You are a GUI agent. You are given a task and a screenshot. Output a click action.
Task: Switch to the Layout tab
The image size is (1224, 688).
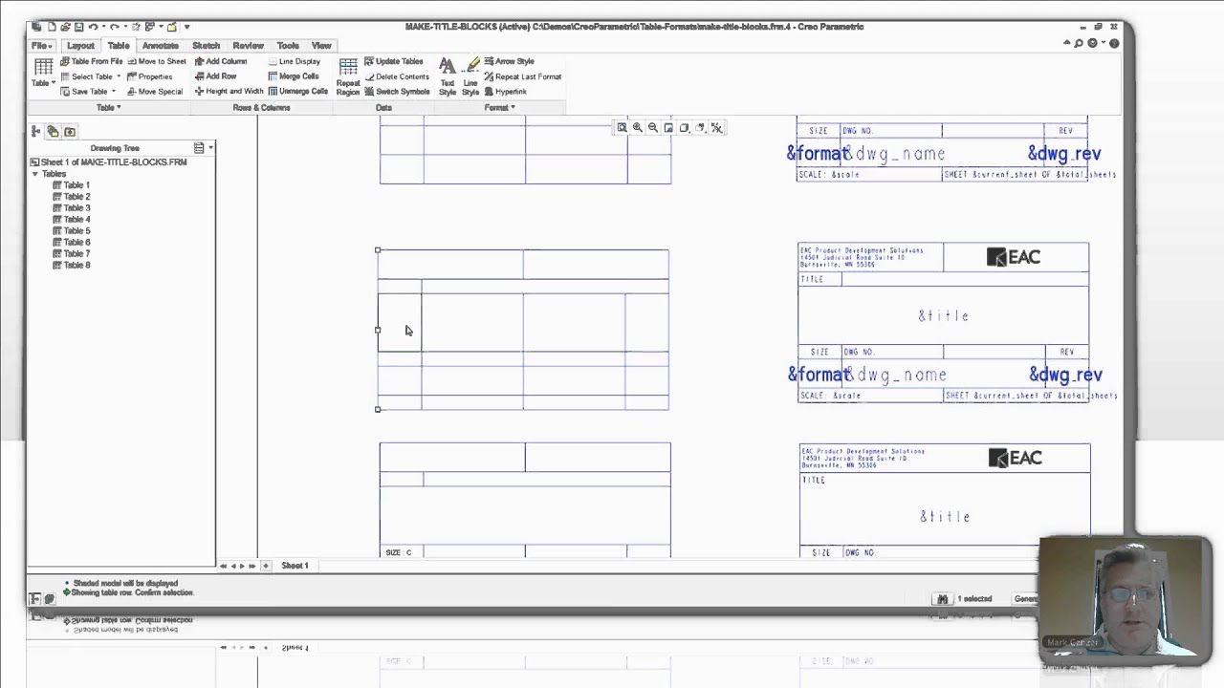coord(80,46)
